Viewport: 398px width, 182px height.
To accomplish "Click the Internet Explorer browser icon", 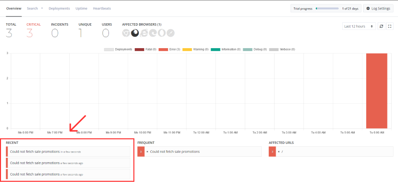I will pyautogui.click(x=144, y=33).
